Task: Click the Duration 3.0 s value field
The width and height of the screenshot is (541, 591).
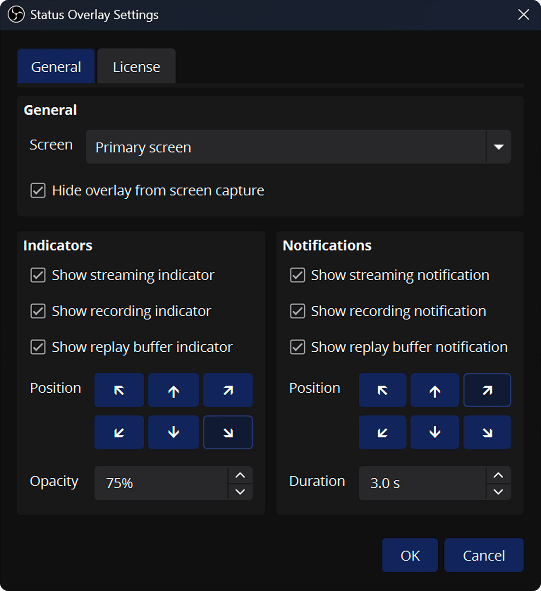Action: point(423,483)
